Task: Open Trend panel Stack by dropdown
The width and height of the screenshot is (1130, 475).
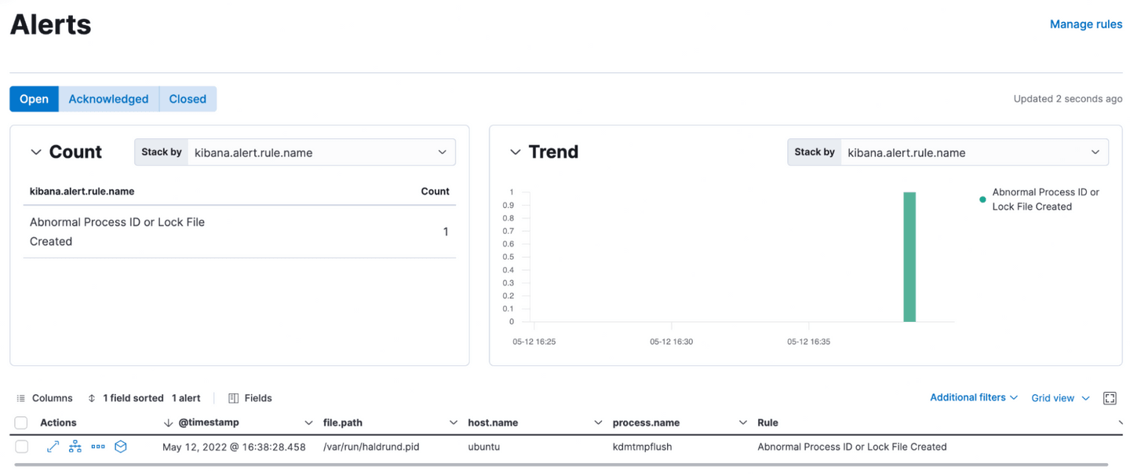Action: click(x=974, y=152)
